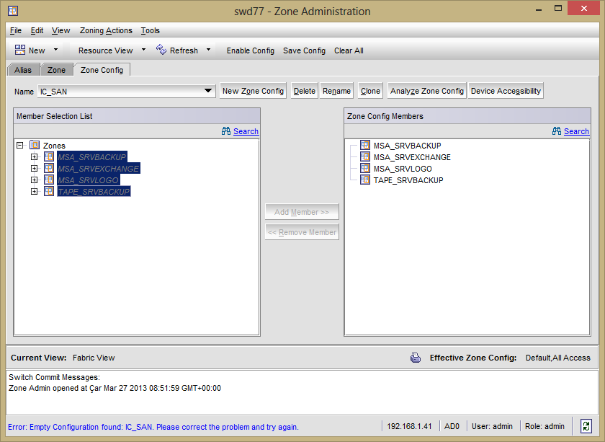Click the MSA_SRVBACKUP zone icon in Member Selection List
Viewport: 605px width, 442px height.
(x=49, y=156)
